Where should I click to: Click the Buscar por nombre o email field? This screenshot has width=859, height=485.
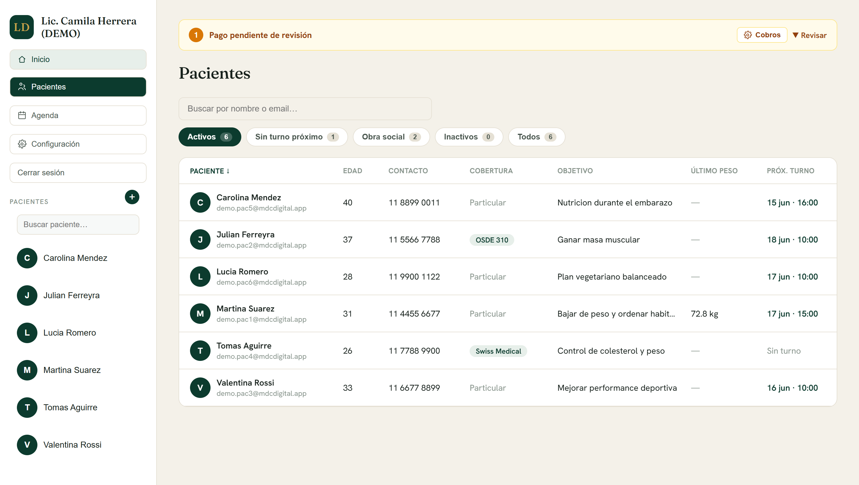[305, 108]
